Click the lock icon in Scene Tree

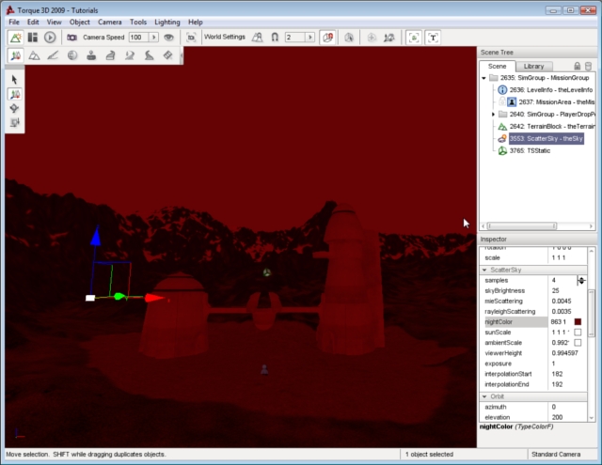coord(576,67)
